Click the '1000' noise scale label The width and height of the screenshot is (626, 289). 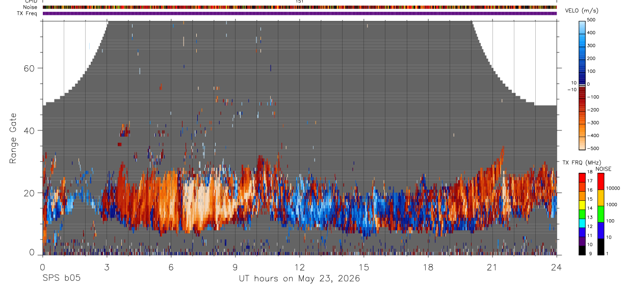point(612,205)
